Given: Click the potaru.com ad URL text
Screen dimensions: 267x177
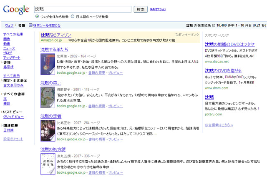Looking at the screenshot, I should 213,115.
